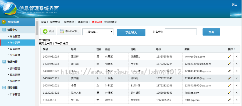Screen dimensions: 242x106
Task: Delete the 猿来入此 row with X
Action: coord(236,93)
